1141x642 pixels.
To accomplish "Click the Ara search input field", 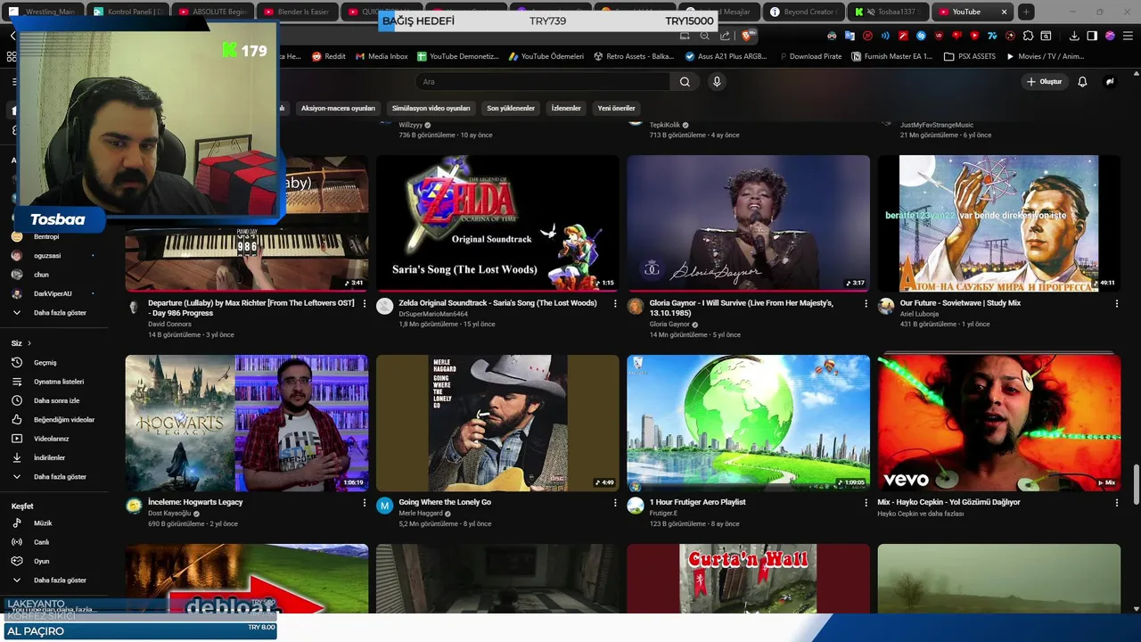I will point(543,81).
